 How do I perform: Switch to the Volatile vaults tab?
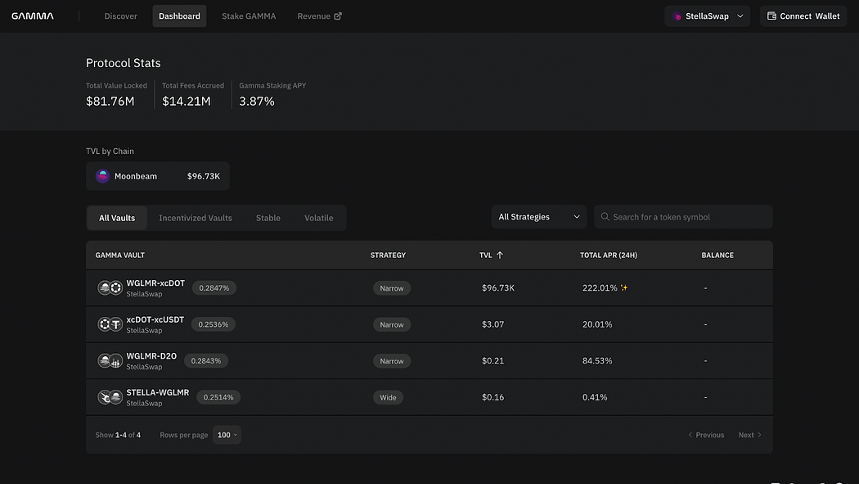point(319,218)
